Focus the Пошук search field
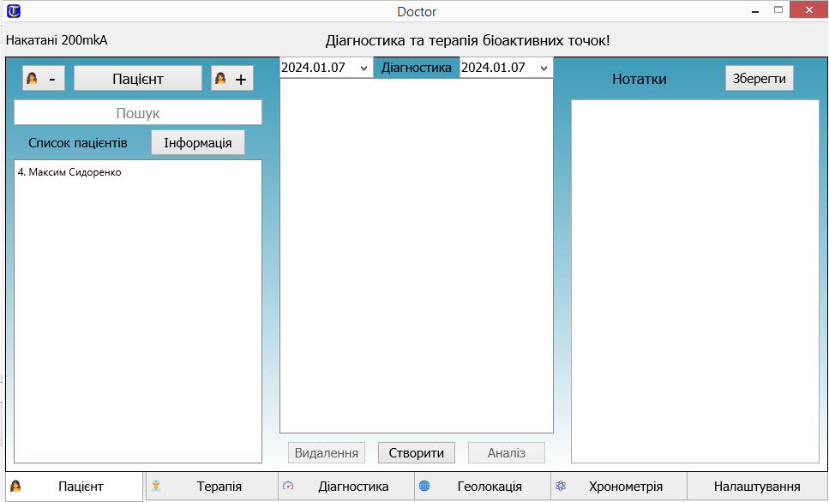The height and width of the screenshot is (502, 829). pos(138,113)
